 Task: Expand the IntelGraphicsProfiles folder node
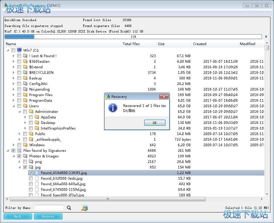(x=25, y=128)
